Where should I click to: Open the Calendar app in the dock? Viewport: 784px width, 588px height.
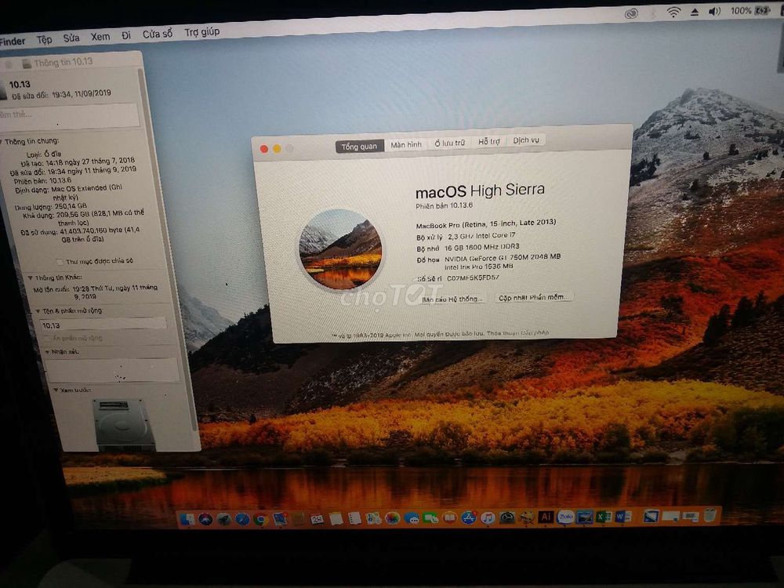(x=317, y=519)
